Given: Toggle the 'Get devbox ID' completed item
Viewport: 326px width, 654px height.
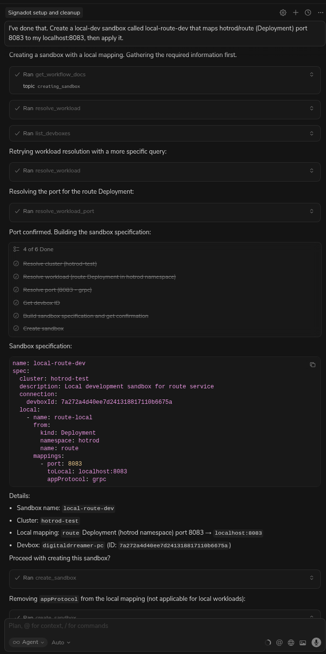Looking at the screenshot, I should point(16,303).
